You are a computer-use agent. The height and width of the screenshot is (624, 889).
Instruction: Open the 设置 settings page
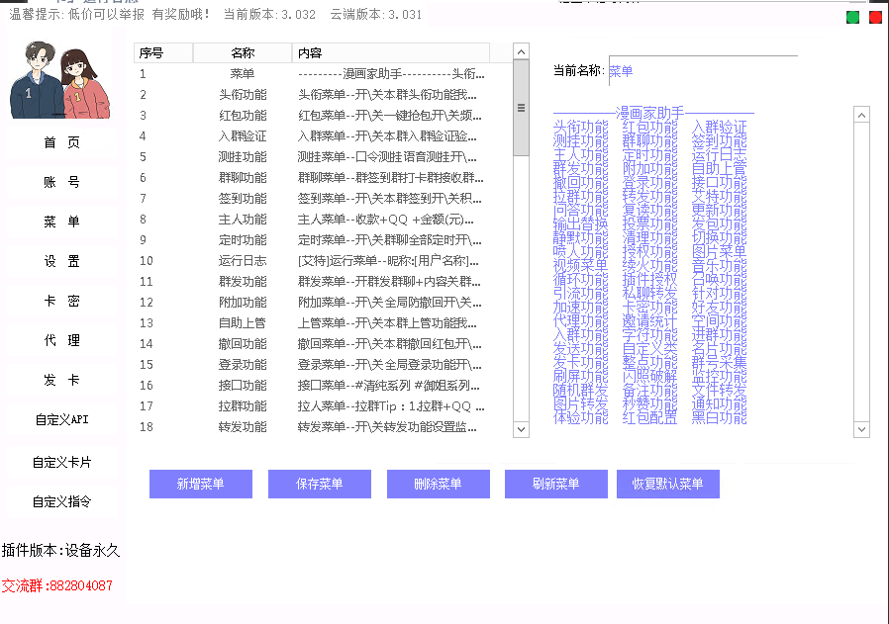coord(61,261)
